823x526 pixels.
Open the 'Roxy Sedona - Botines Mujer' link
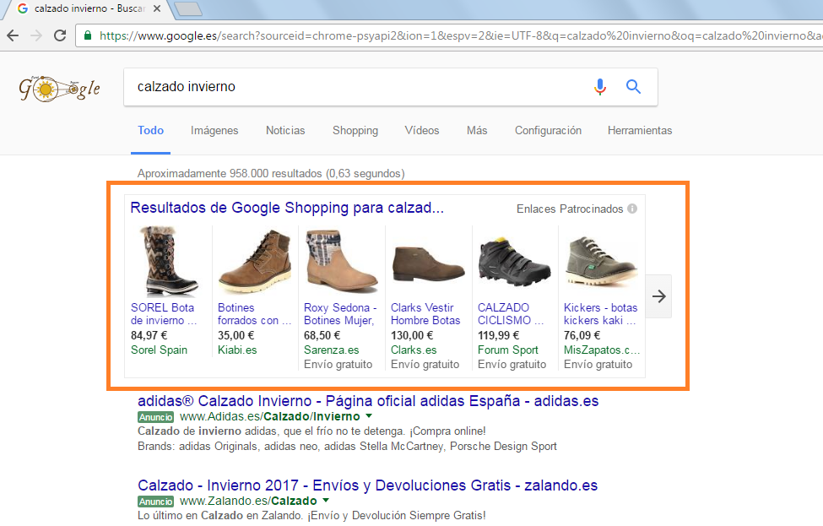tap(341, 314)
